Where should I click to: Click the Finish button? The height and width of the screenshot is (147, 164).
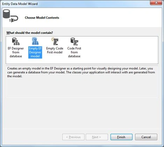point(121,137)
